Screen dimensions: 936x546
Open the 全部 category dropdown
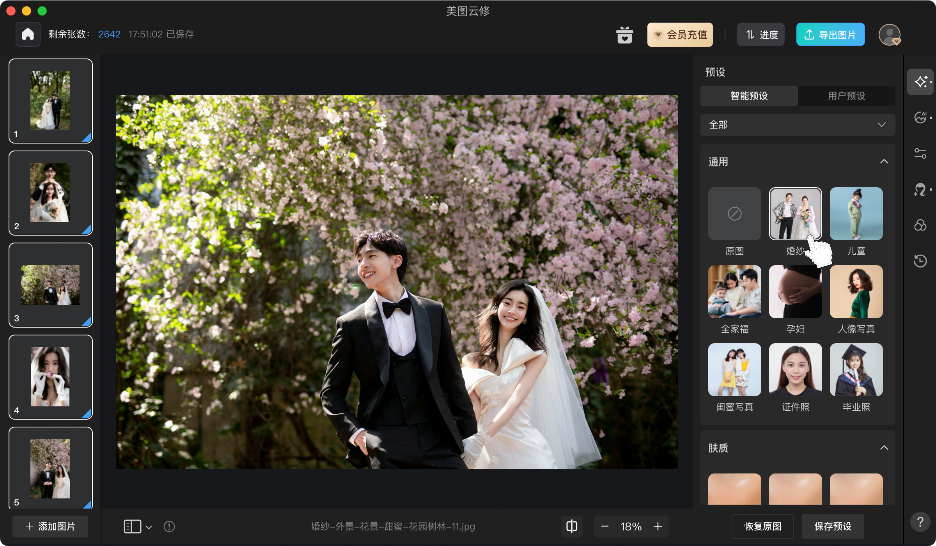point(798,125)
